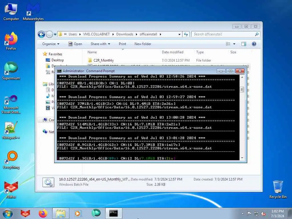
Task: Launch Supermium from the taskbar
Action: pos(96,213)
